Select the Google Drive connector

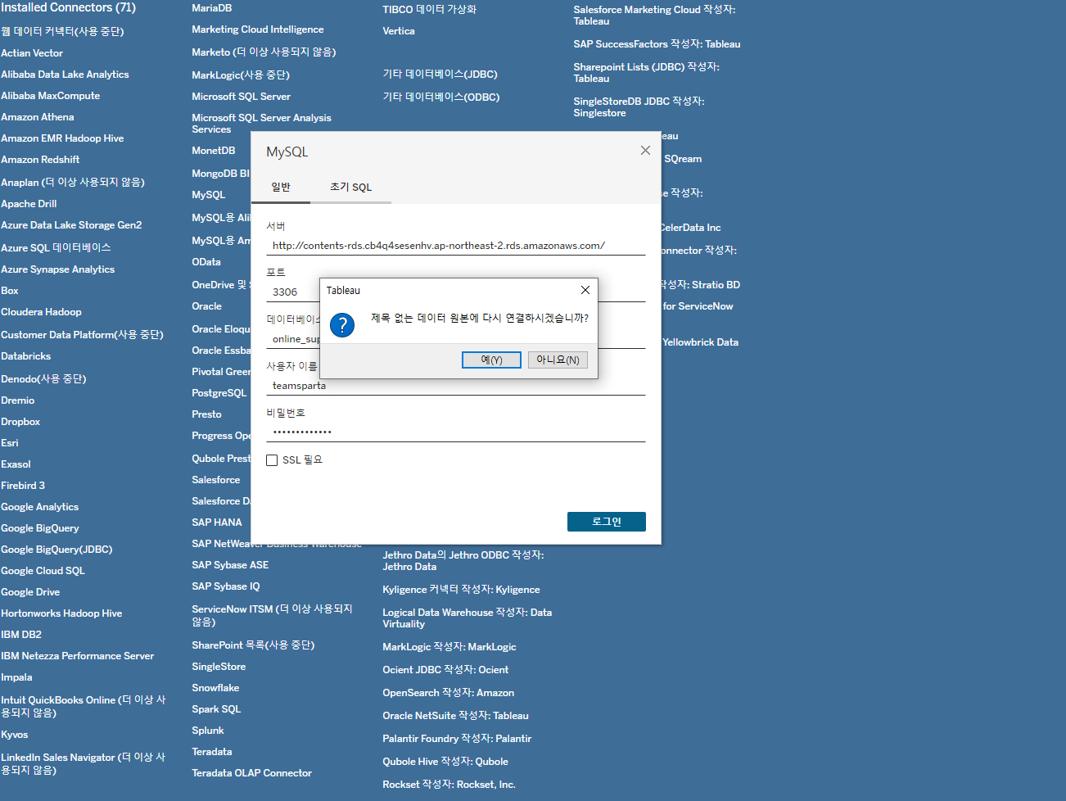point(30,592)
